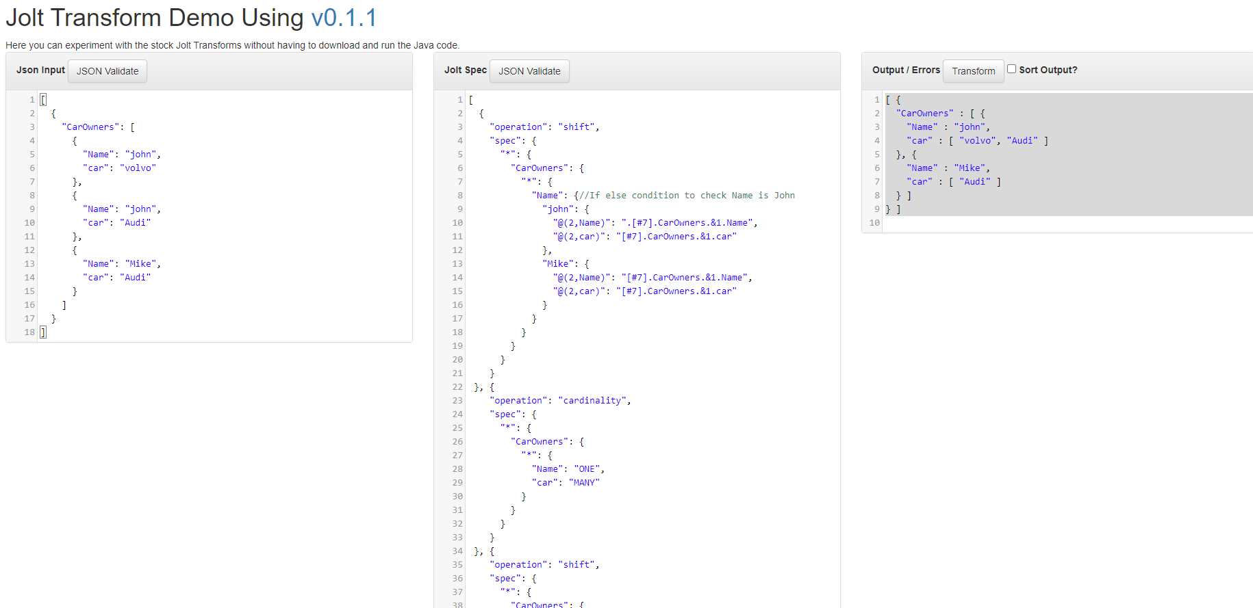
Task: Click "Name": "Mike" line in Json Input
Action: pyautogui.click(x=122, y=264)
